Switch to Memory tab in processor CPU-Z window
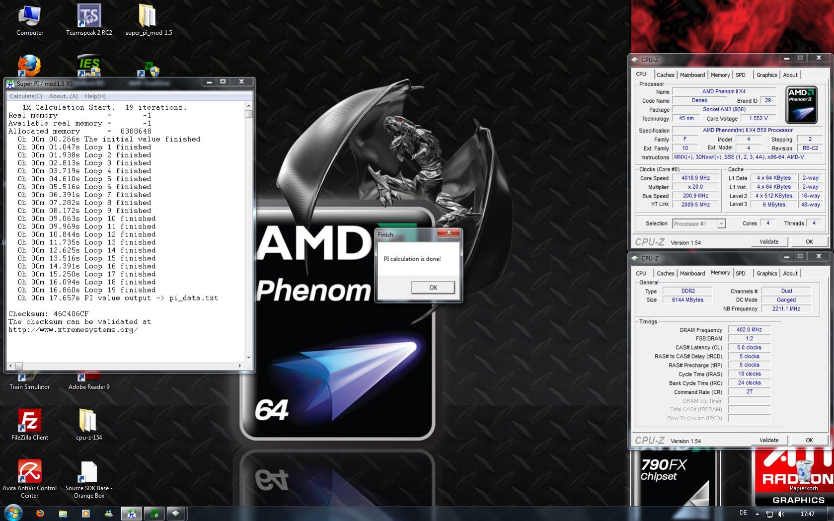 click(720, 75)
